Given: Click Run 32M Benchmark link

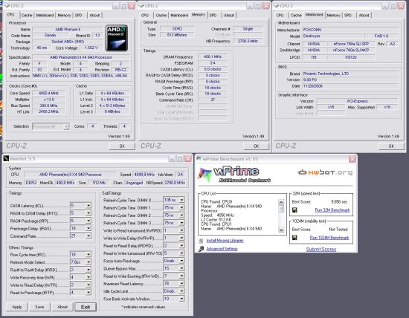Looking at the screenshot, I should [332, 210].
